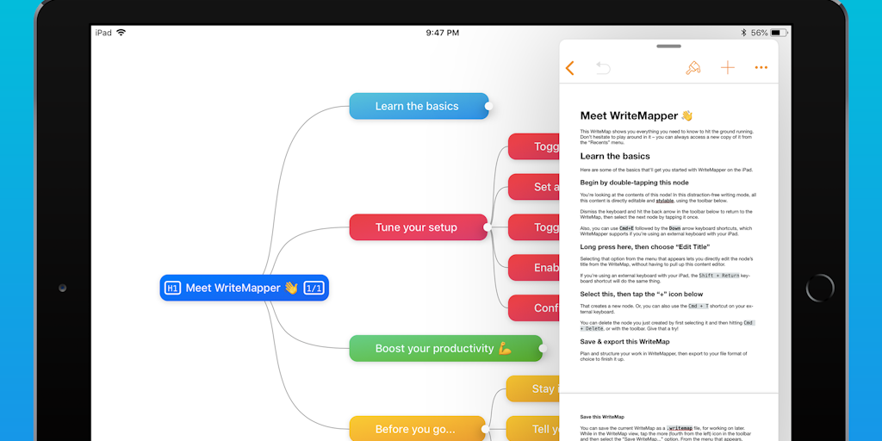Tap heading Select this, then tap the + icon
The image size is (882, 441).
pyautogui.click(x=641, y=294)
